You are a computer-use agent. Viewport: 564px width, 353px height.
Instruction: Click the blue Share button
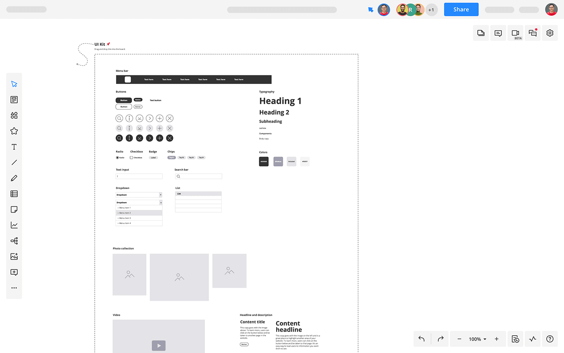tap(461, 9)
